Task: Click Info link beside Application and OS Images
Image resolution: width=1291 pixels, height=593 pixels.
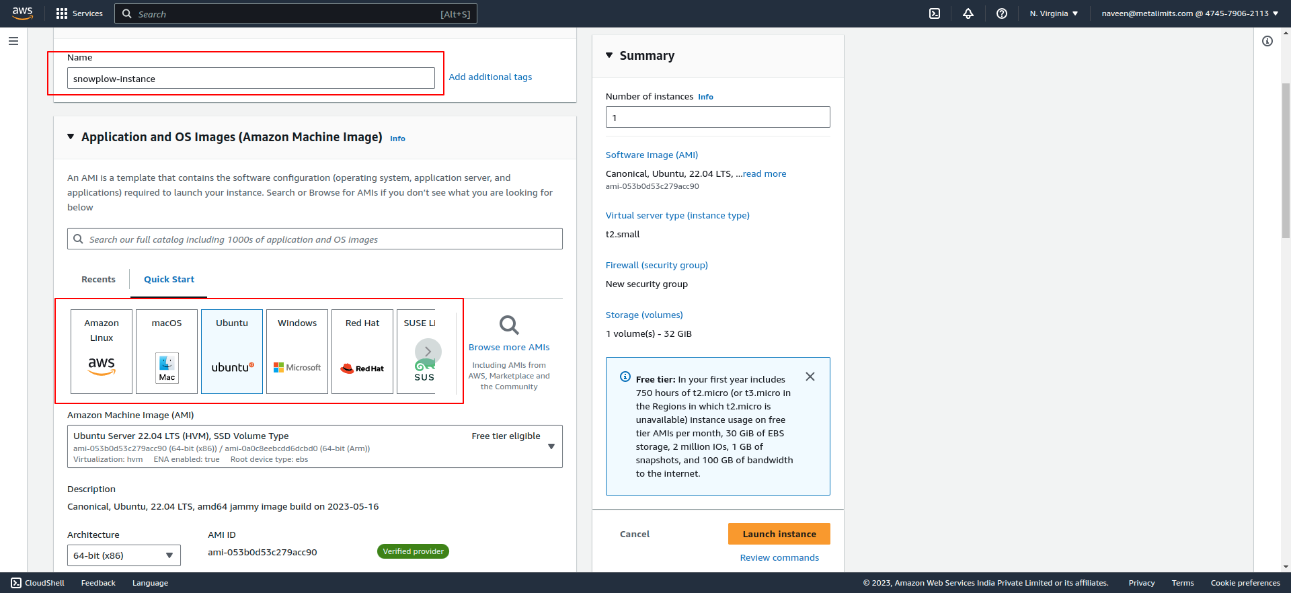Action: pyautogui.click(x=397, y=139)
